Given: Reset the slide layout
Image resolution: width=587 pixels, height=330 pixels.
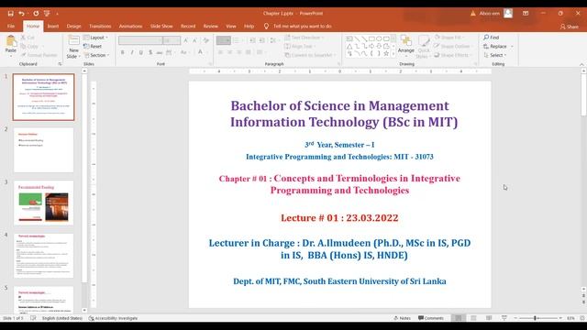Looking at the screenshot, I should [x=93, y=47].
